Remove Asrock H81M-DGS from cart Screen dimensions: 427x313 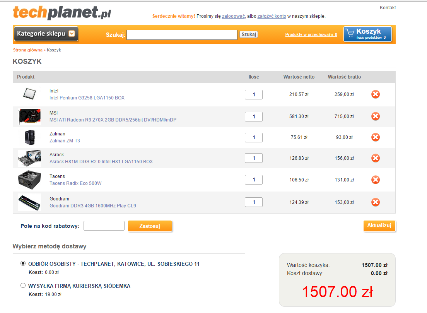(x=376, y=158)
